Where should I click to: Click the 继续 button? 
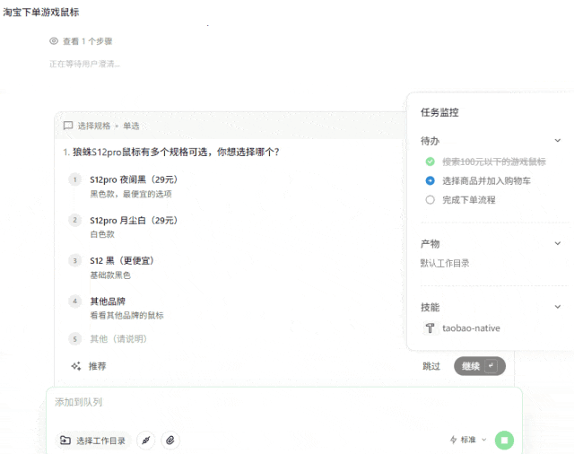pos(480,366)
